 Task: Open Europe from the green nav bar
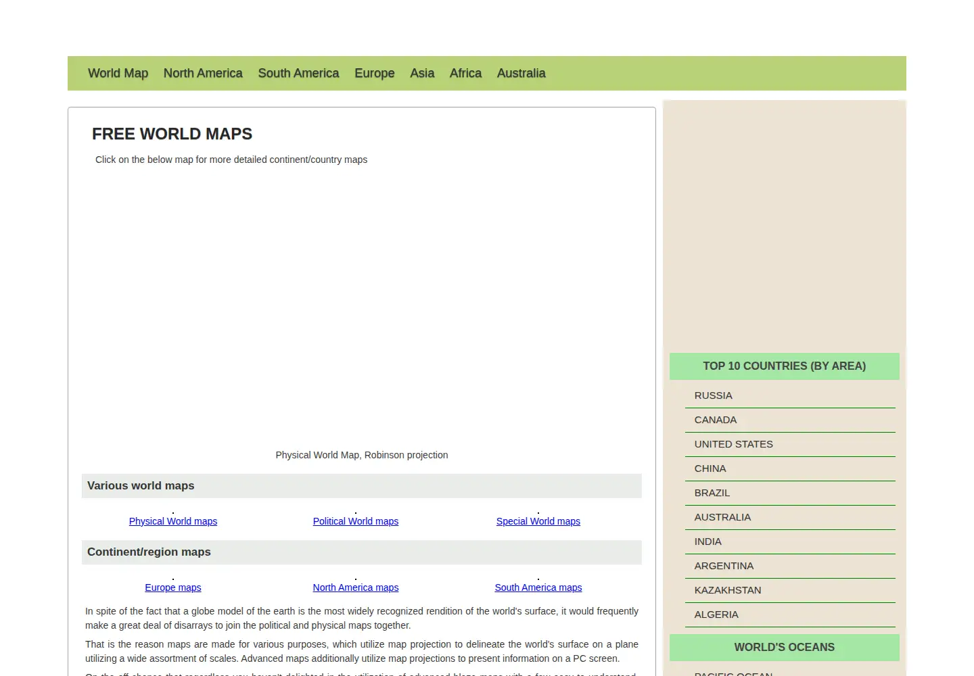point(375,73)
